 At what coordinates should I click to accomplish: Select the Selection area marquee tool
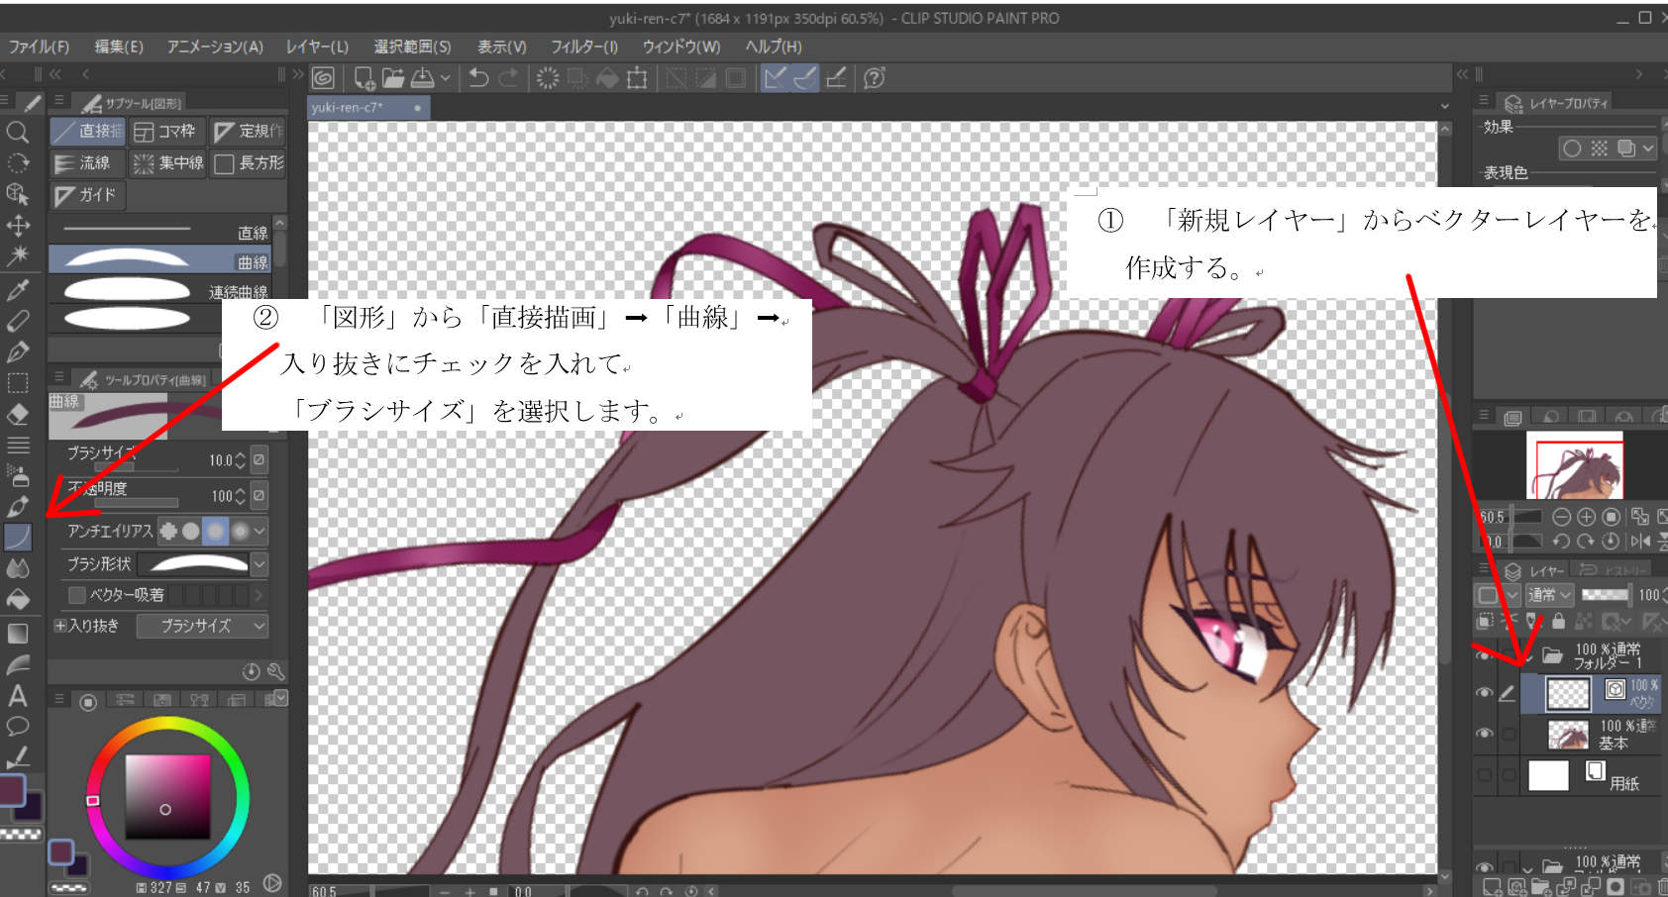pos(17,383)
